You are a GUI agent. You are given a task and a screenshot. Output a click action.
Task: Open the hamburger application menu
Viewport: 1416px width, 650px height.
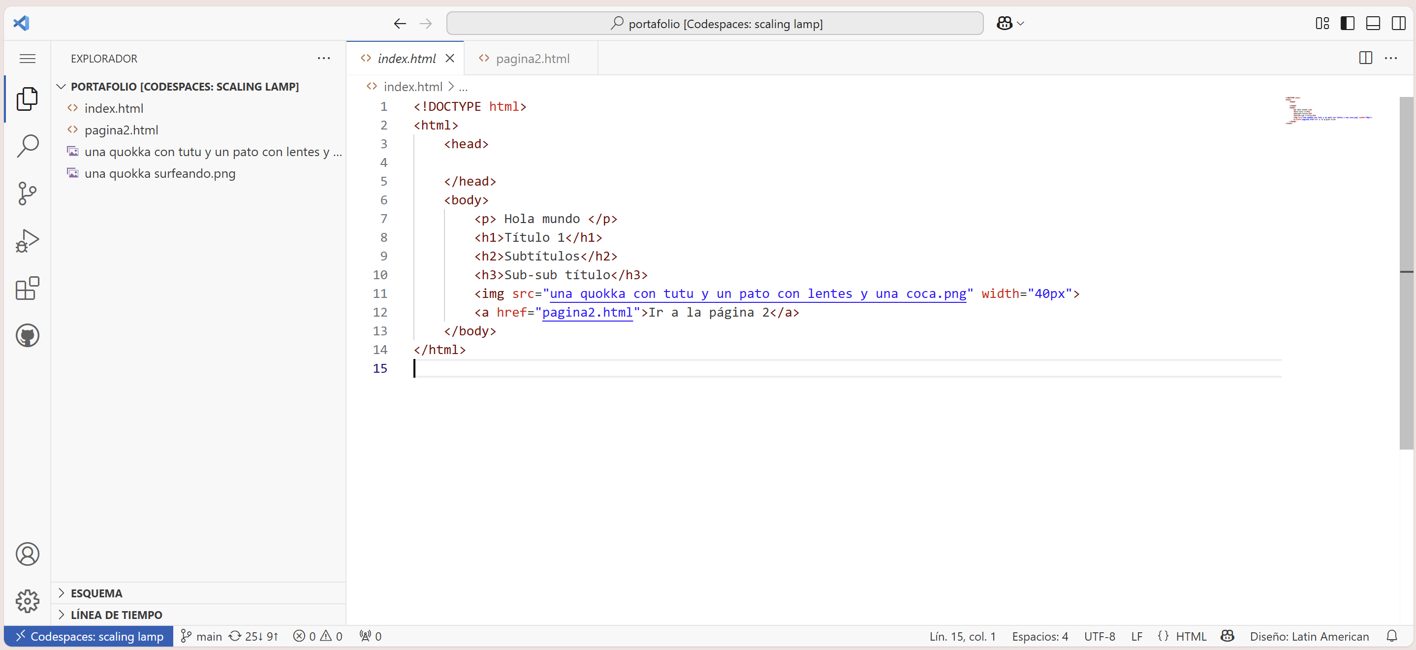(x=28, y=58)
